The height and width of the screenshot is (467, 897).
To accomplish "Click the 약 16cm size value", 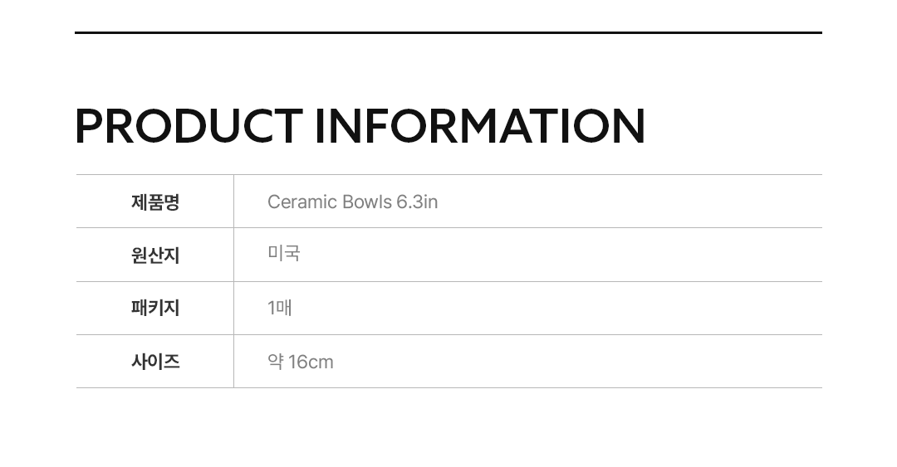I will 300,362.
